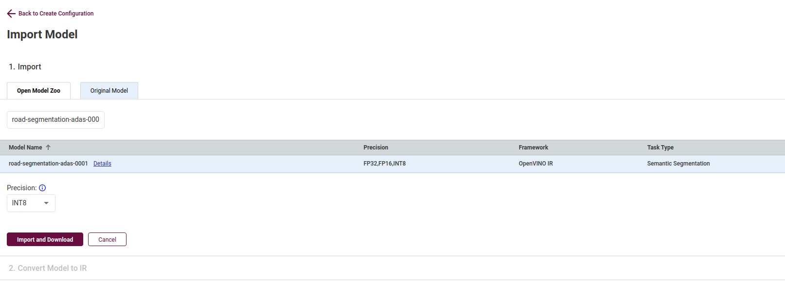Go back to Create Configuration
The width and height of the screenshot is (785, 282).
[x=56, y=14]
